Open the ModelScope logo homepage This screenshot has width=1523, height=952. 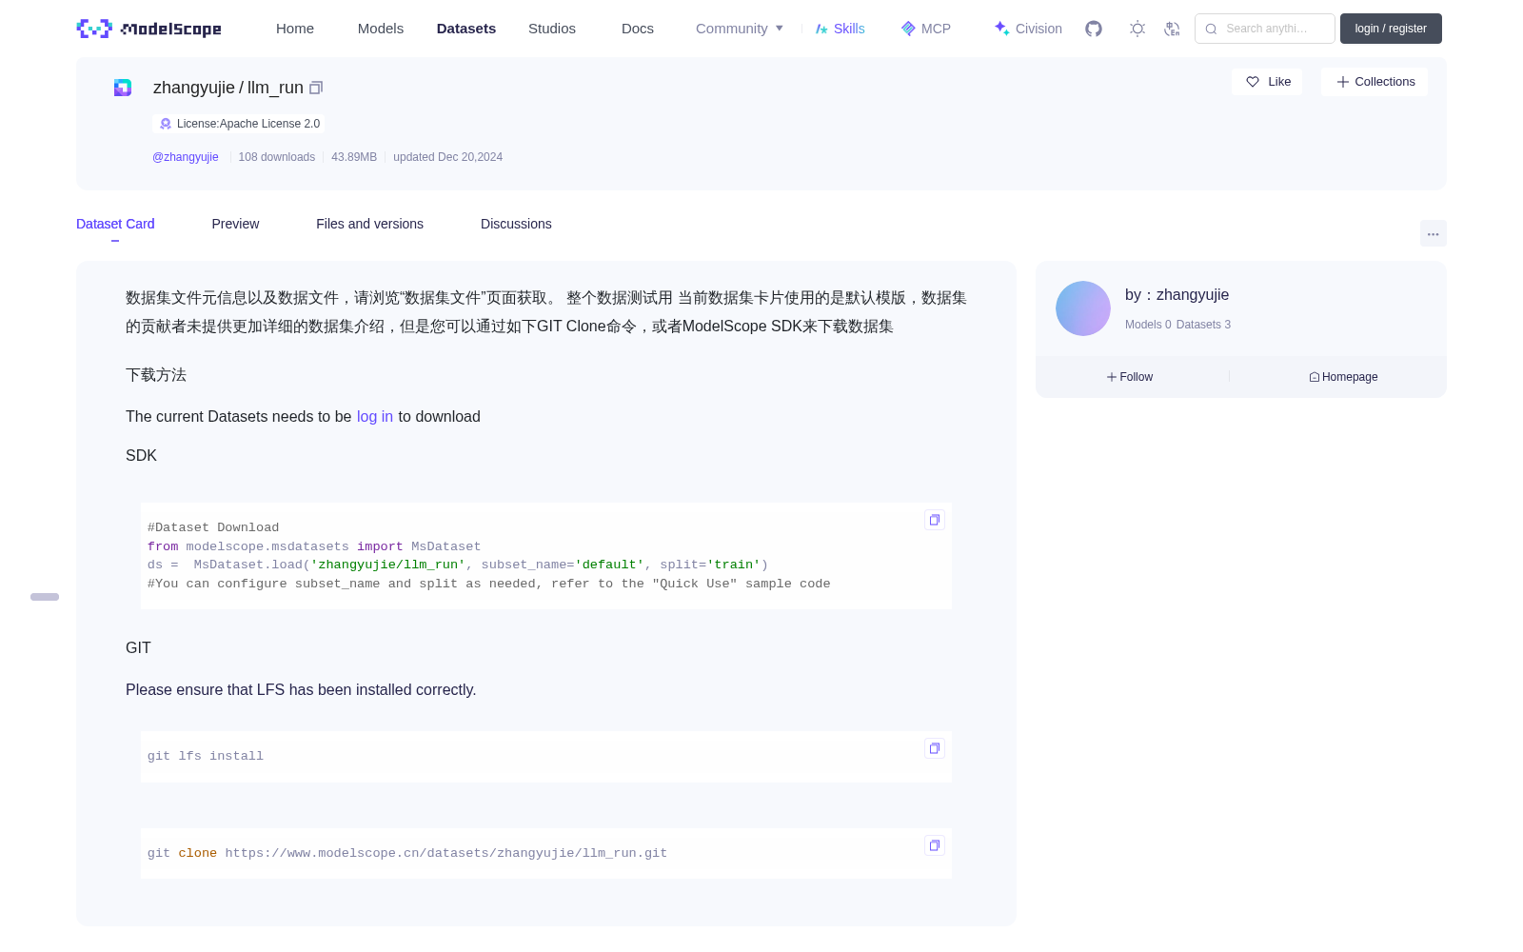[148, 29]
